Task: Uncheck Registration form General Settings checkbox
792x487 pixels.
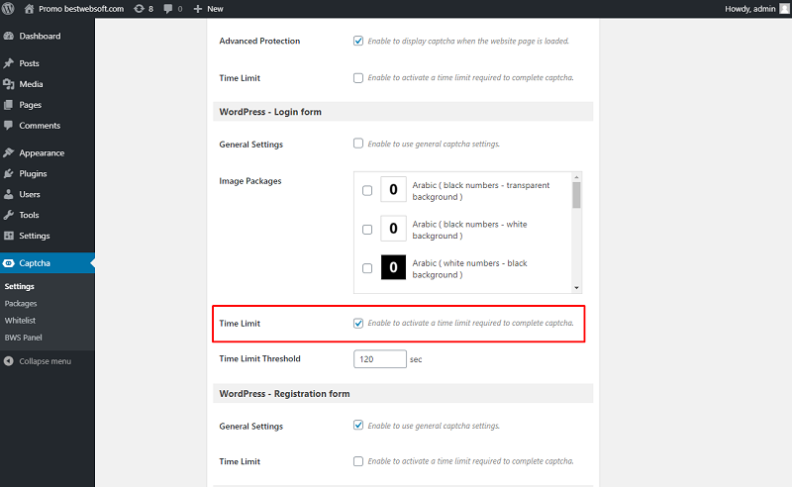Action: [x=358, y=425]
